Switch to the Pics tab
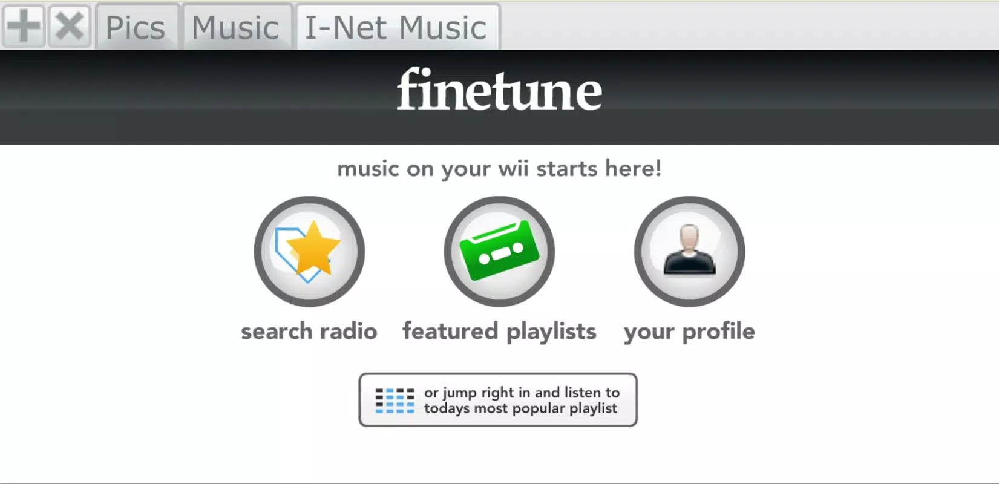Viewport: 999px width, 484px height. pyautogui.click(x=137, y=27)
